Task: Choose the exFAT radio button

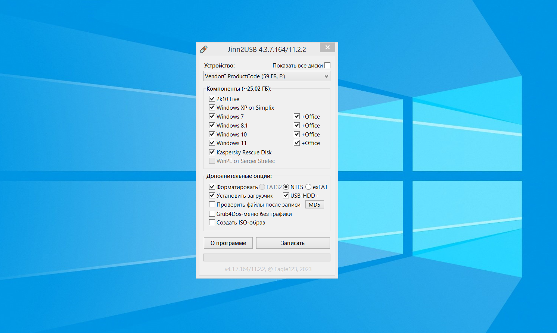Action: (308, 187)
